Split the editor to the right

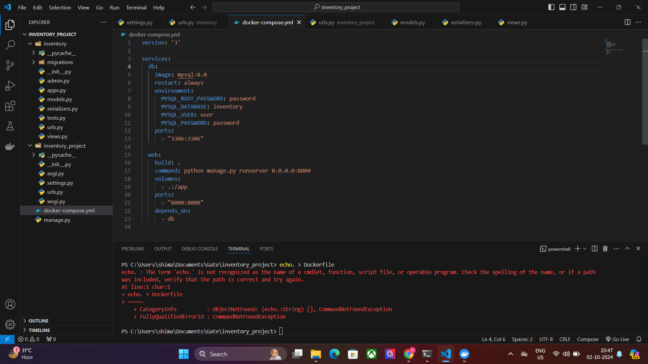pyautogui.click(x=627, y=22)
